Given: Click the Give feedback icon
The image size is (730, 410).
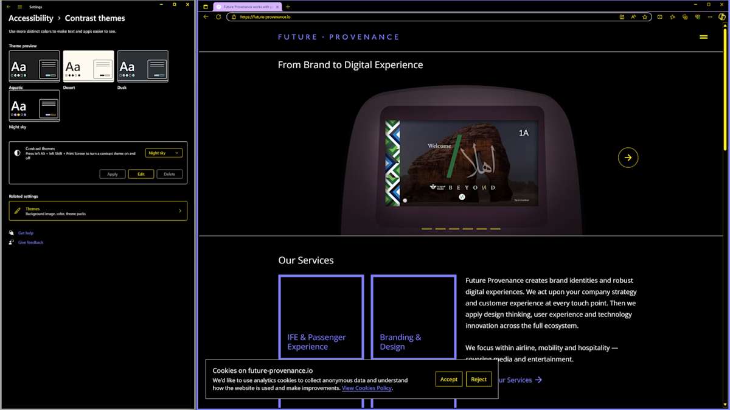Looking at the screenshot, I should (x=12, y=242).
